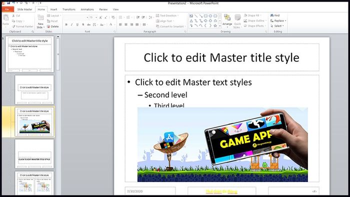Toggle Bold formatting
The width and height of the screenshot is (350, 197).
point(66,24)
